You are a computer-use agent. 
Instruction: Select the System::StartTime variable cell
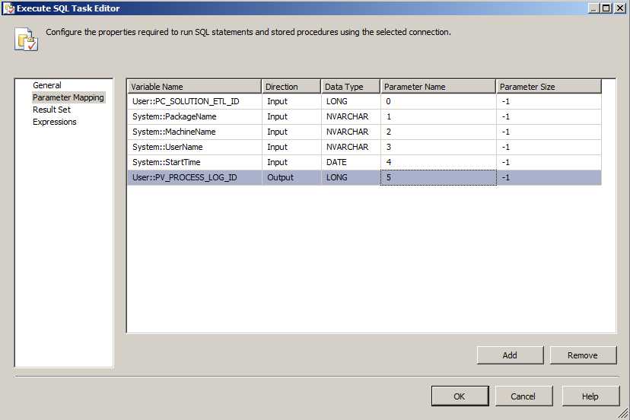(x=195, y=162)
